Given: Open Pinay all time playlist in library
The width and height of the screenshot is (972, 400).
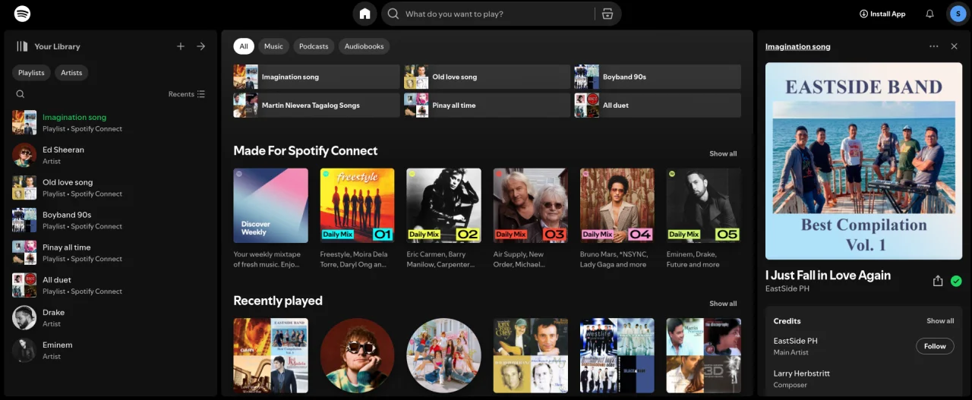Looking at the screenshot, I should click(x=109, y=253).
